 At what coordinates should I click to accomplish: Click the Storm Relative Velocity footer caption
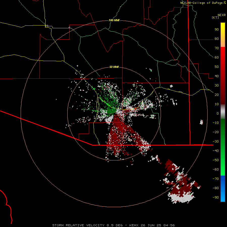(113, 225)
